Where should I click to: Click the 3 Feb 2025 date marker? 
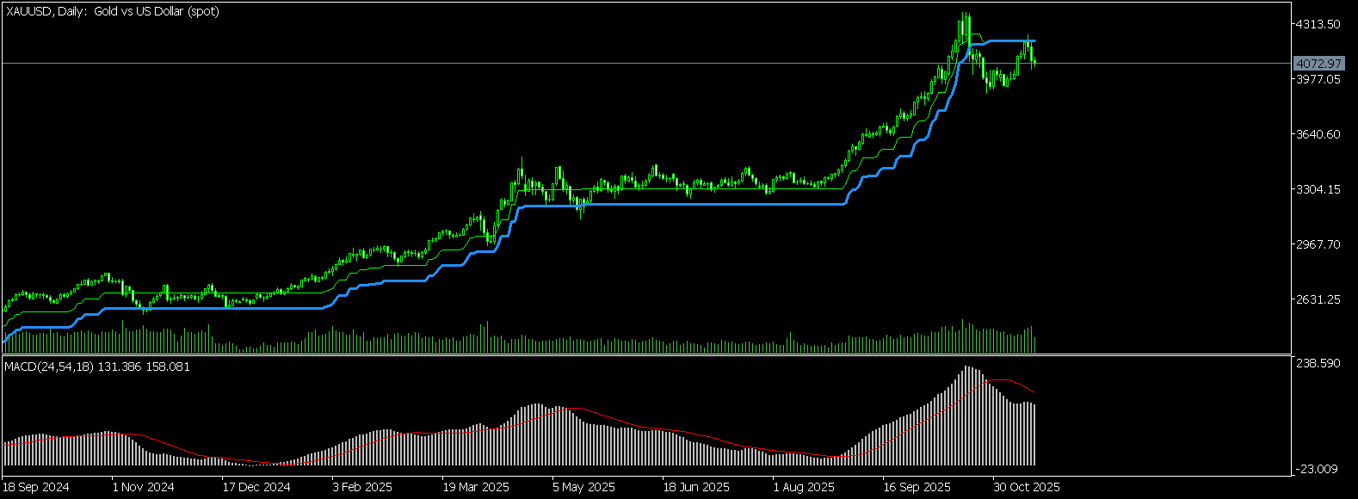(362, 487)
